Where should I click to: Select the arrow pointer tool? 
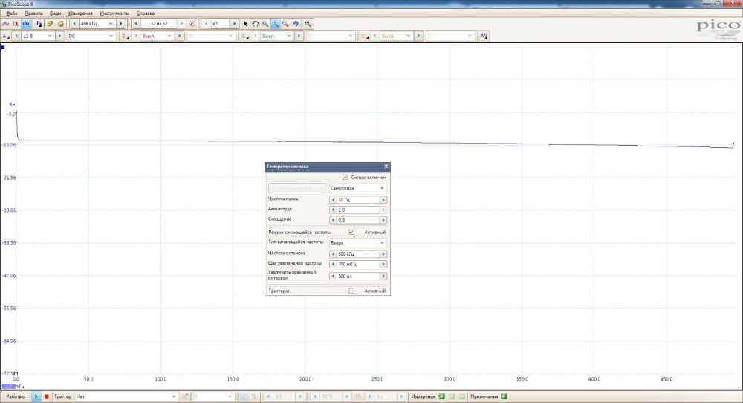point(245,24)
